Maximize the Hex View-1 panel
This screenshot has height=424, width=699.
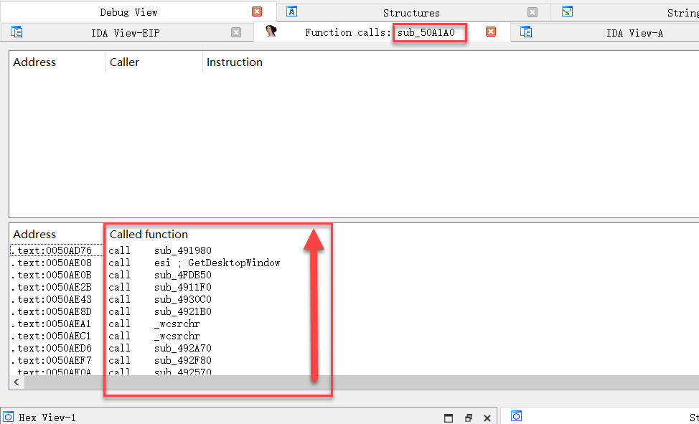pos(449,418)
